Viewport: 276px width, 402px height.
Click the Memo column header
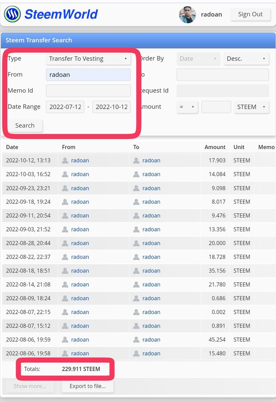tap(266, 147)
